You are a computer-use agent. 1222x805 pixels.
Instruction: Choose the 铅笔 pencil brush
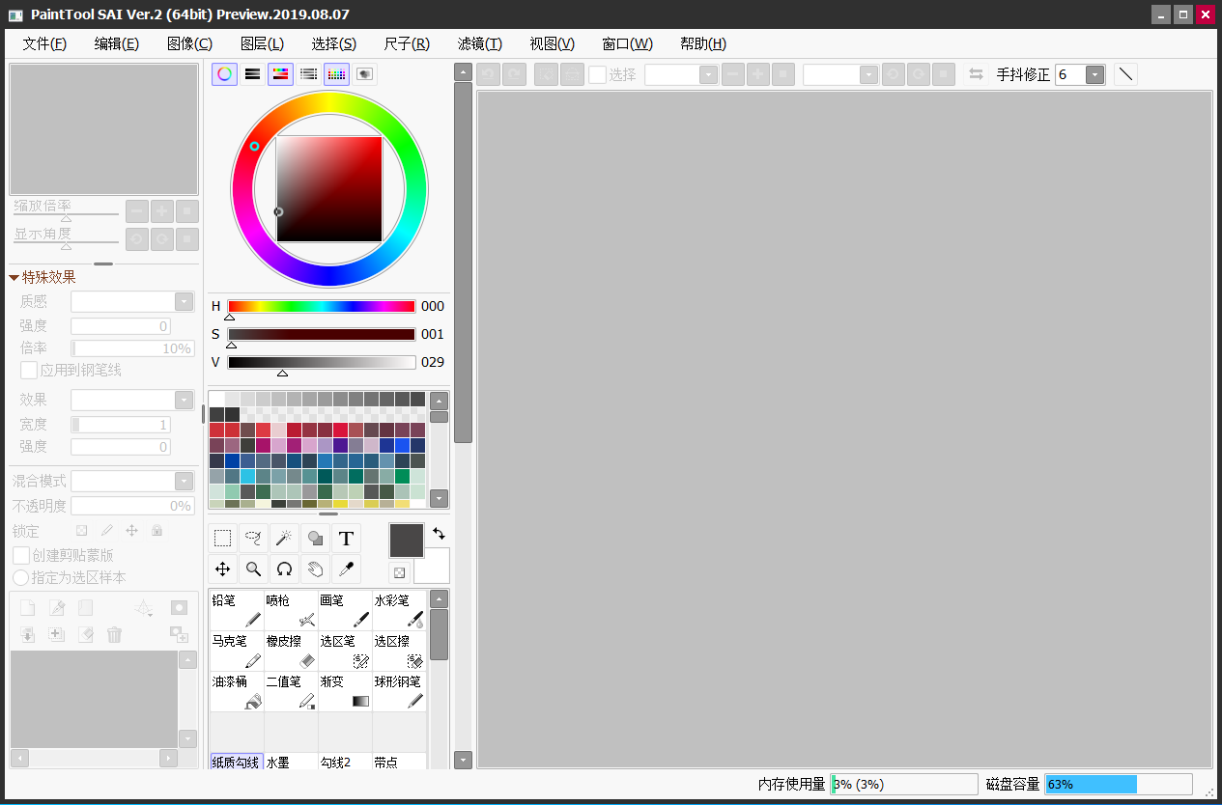pos(237,611)
